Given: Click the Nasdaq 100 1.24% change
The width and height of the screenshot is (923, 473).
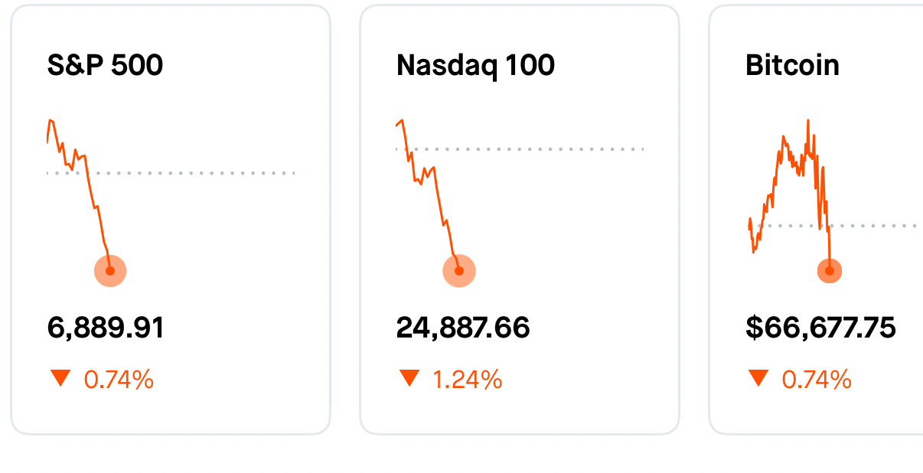Looking at the screenshot, I should click(468, 379).
